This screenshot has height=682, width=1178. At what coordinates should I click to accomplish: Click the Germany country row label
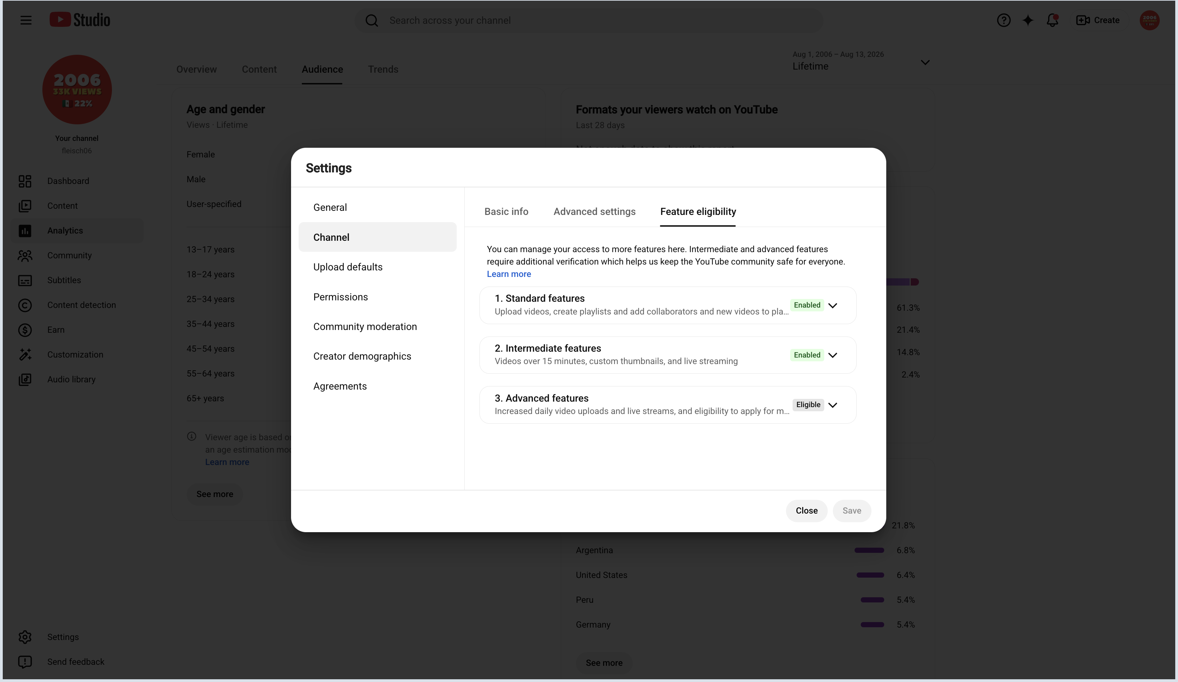coord(593,624)
